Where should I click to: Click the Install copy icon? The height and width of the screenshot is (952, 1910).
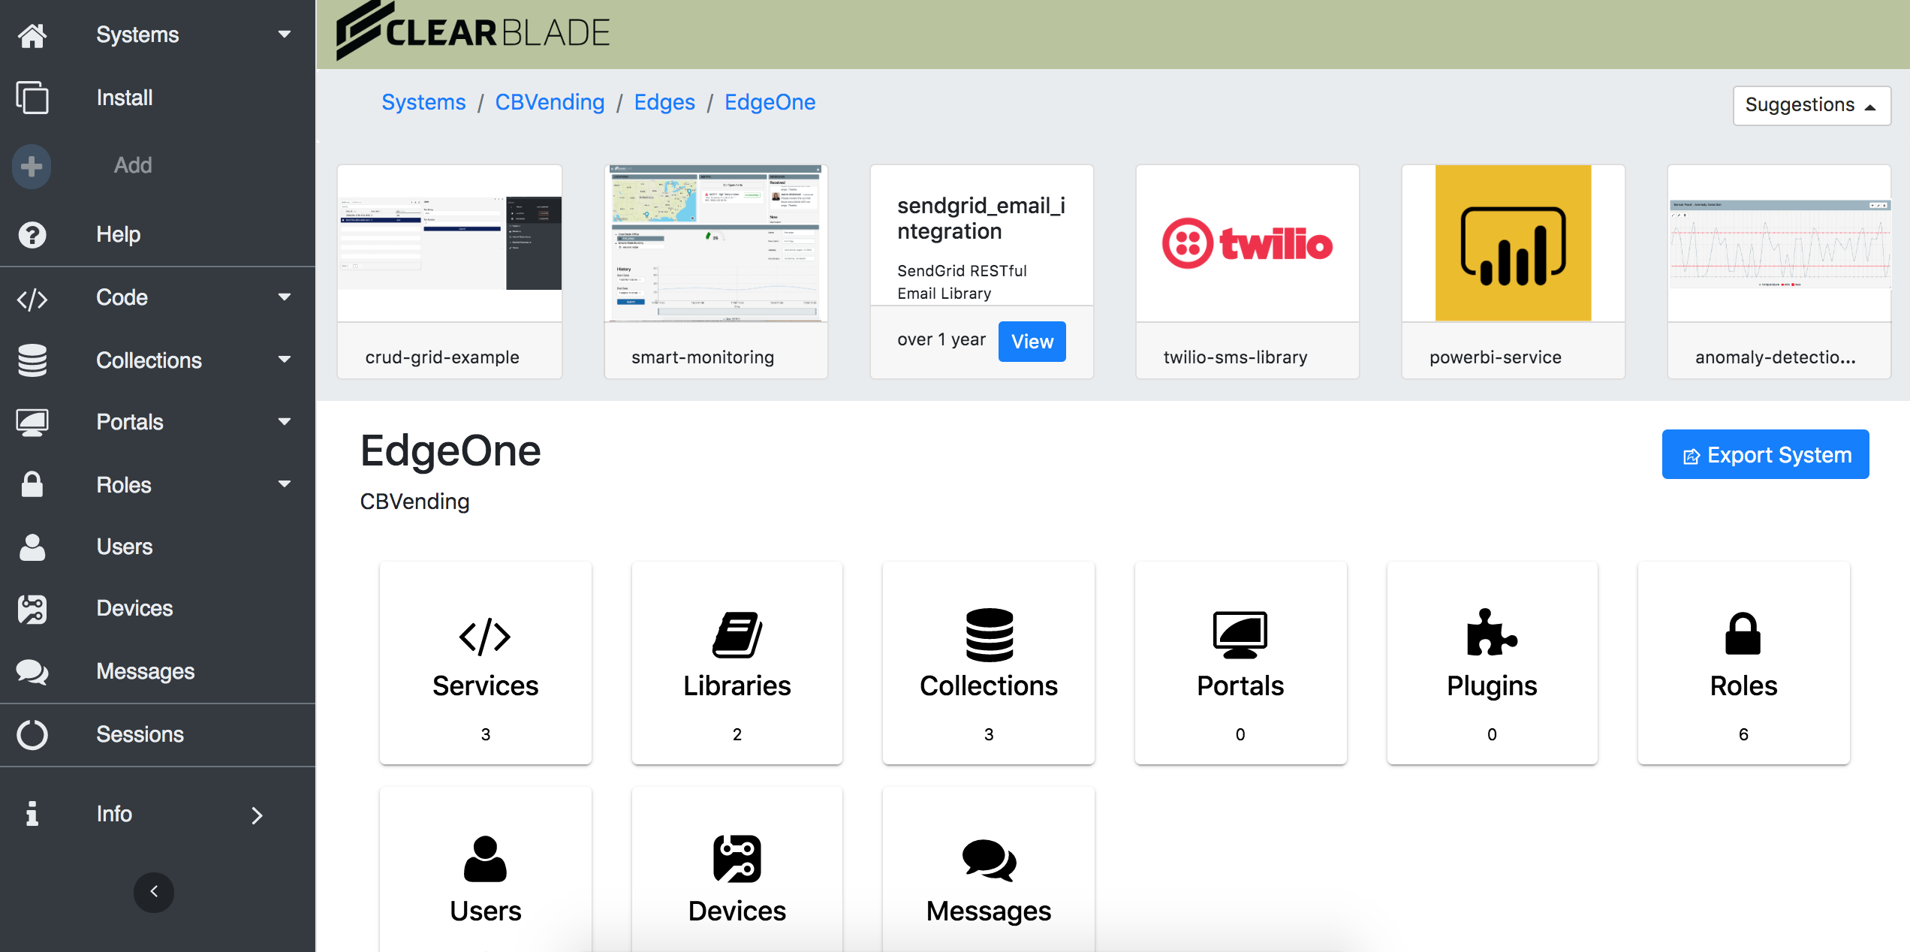[x=32, y=98]
